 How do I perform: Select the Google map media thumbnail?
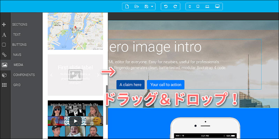pyautogui.click(x=75, y=31)
